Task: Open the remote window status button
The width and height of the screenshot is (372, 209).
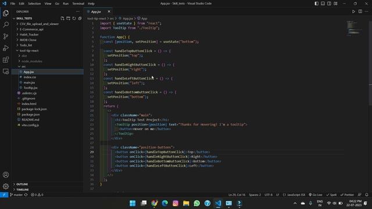Action: click(4, 195)
